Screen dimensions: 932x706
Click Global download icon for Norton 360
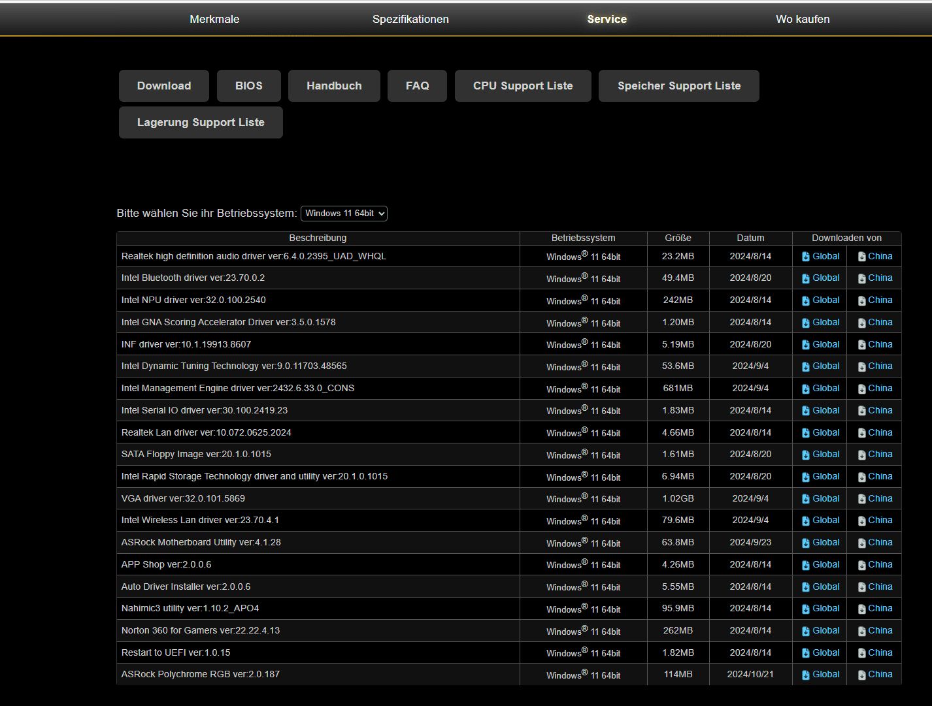coord(806,631)
